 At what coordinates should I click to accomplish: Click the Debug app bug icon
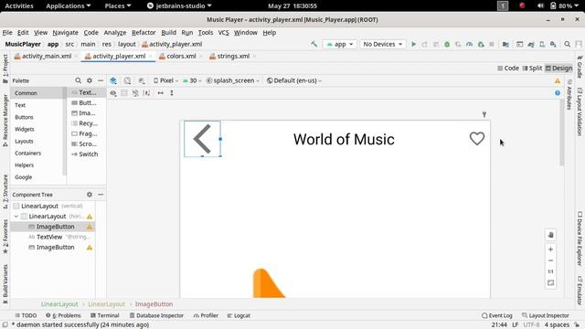tap(447, 45)
